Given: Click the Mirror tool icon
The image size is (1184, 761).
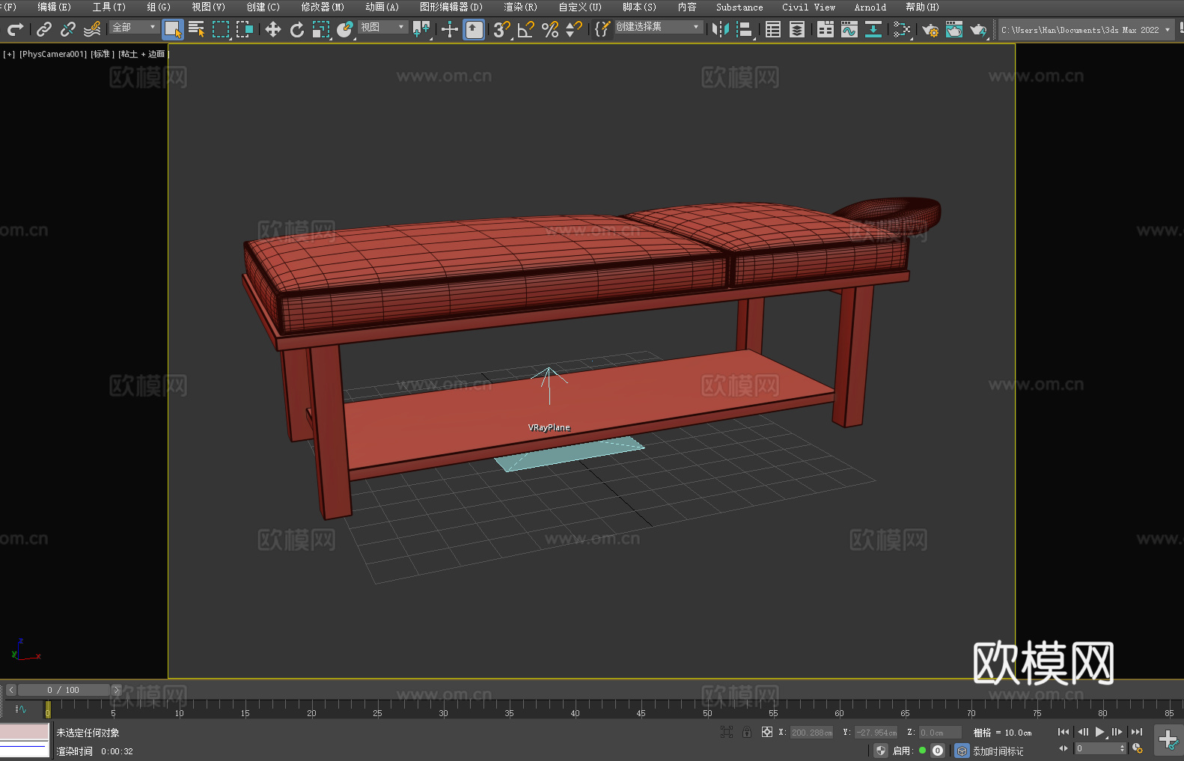Looking at the screenshot, I should 721,29.
